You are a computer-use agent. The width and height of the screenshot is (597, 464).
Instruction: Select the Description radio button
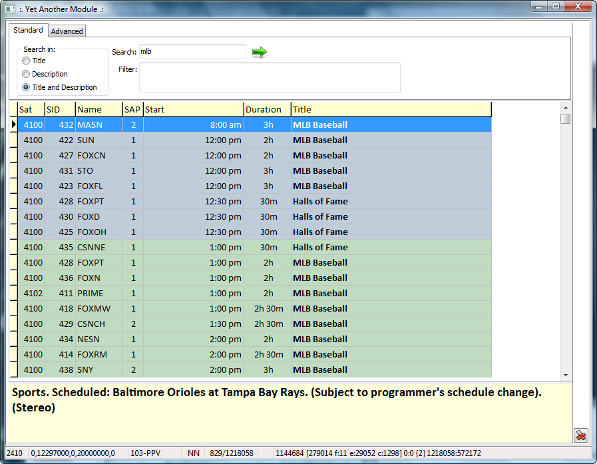point(26,74)
